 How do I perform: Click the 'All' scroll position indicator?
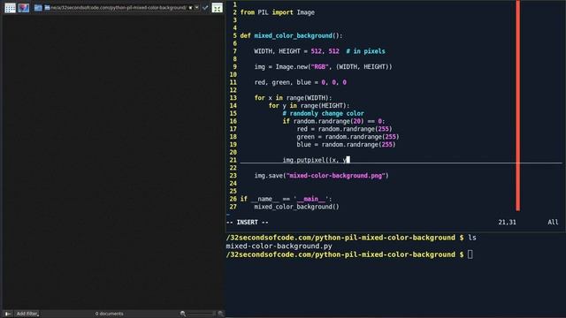click(553, 222)
